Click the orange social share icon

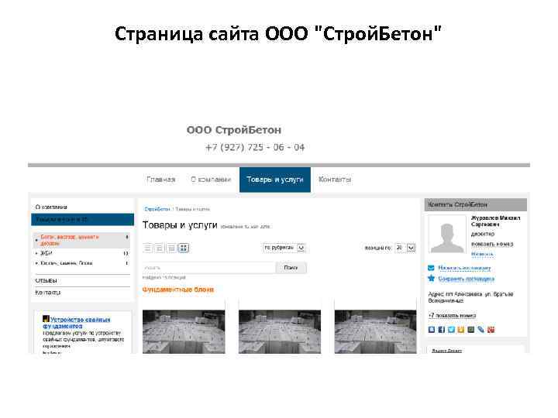tap(461, 330)
